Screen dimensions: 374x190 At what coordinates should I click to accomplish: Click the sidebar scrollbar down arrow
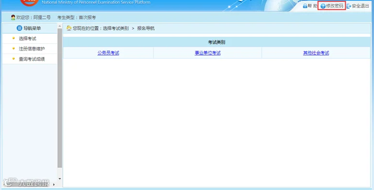click(x=60, y=178)
